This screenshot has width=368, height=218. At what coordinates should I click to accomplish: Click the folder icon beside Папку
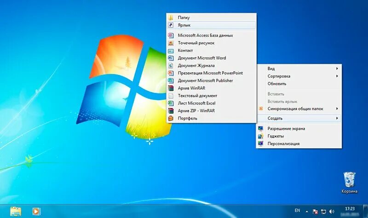click(171, 17)
